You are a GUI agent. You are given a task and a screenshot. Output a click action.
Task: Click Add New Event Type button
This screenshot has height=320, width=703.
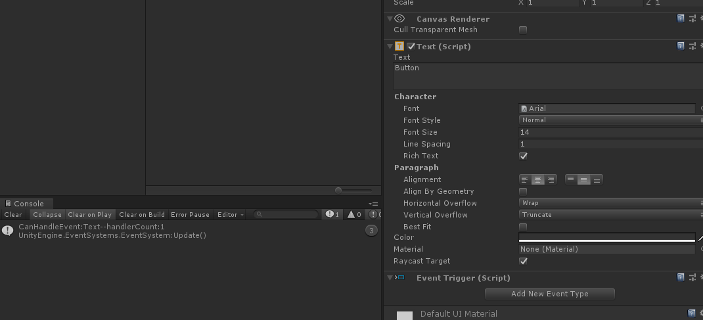click(x=550, y=294)
